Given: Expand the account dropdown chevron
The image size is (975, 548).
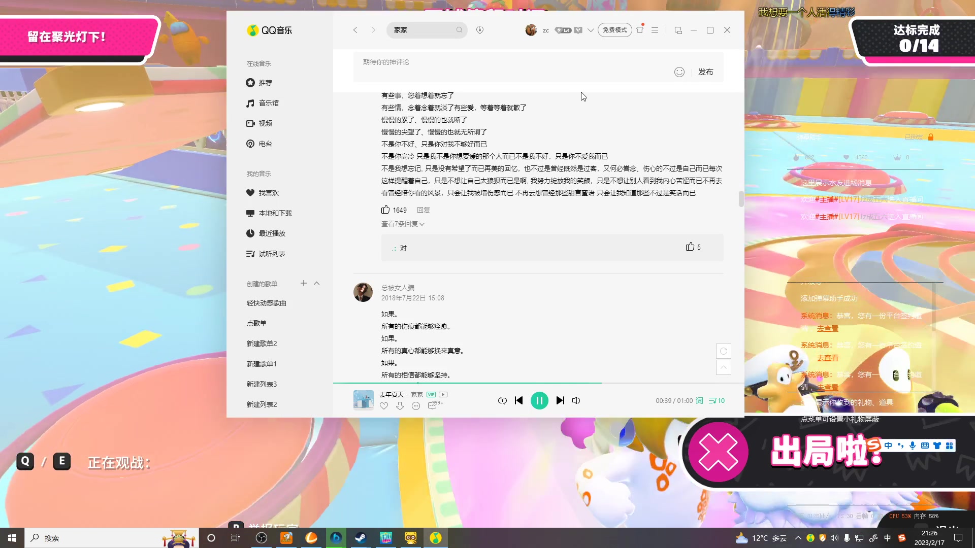Looking at the screenshot, I should 591,30.
